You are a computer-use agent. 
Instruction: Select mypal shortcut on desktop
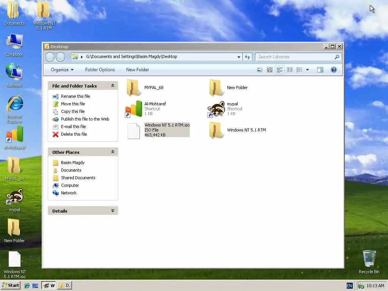pos(15,200)
